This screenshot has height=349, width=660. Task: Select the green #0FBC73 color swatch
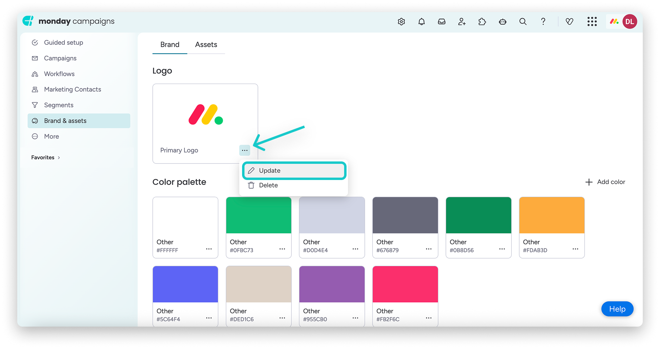[259, 215]
